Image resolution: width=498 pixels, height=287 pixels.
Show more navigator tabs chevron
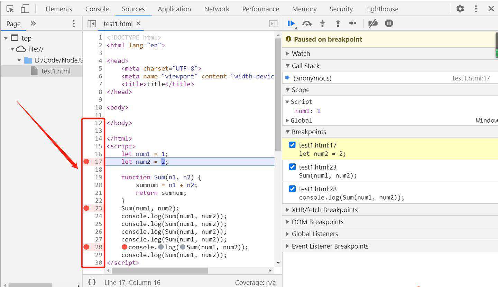pyautogui.click(x=33, y=23)
